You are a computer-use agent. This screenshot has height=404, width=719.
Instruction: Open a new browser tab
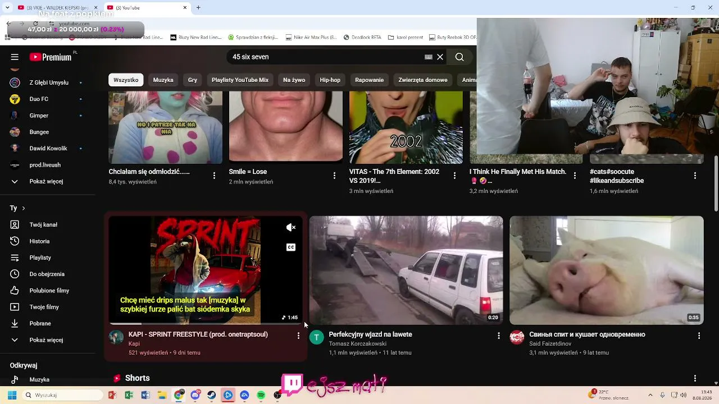(x=198, y=8)
